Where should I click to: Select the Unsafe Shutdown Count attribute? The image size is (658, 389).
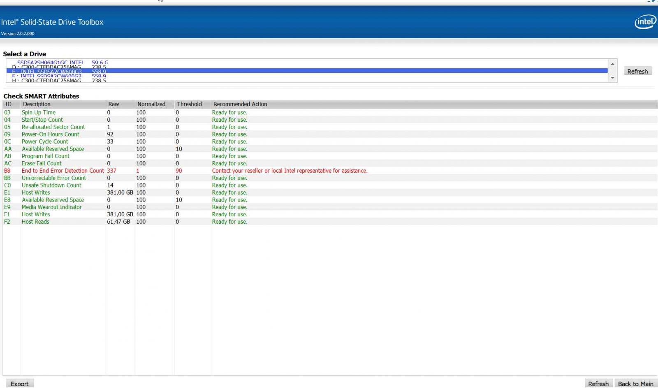click(x=51, y=185)
